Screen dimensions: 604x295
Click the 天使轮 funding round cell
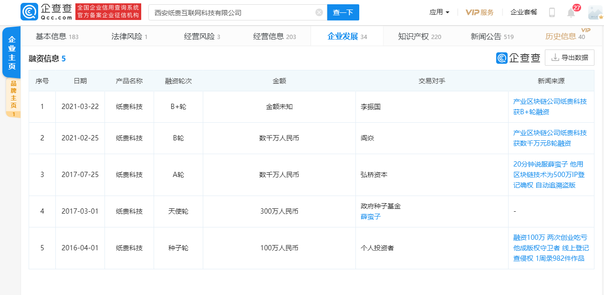(x=178, y=211)
